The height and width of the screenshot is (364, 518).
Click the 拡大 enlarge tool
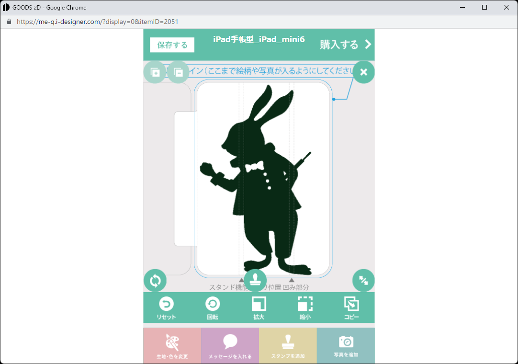259,308
